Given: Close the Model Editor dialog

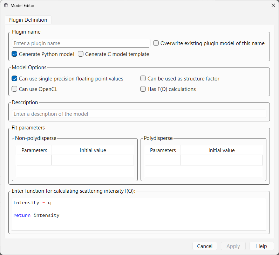Looking at the screenshot, I should pos(273,5).
